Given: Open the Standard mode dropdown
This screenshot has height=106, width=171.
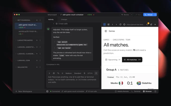Looking at the screenshot, I should pos(78,73).
